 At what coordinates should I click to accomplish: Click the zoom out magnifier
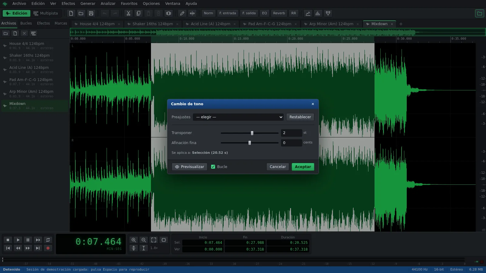(144, 240)
